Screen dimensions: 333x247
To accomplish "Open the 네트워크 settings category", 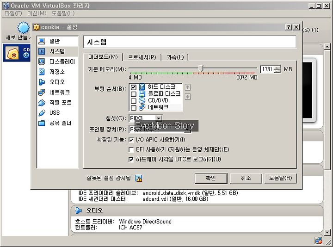I will click(x=57, y=92).
